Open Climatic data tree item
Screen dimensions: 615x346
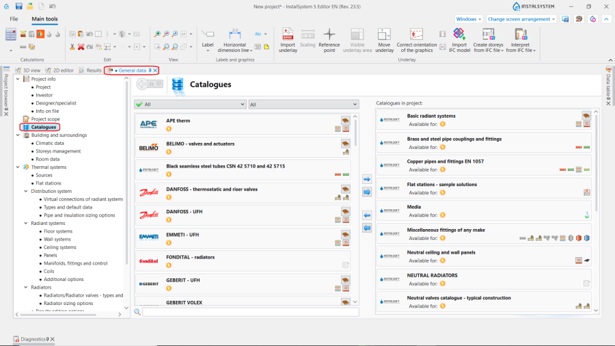(50, 143)
